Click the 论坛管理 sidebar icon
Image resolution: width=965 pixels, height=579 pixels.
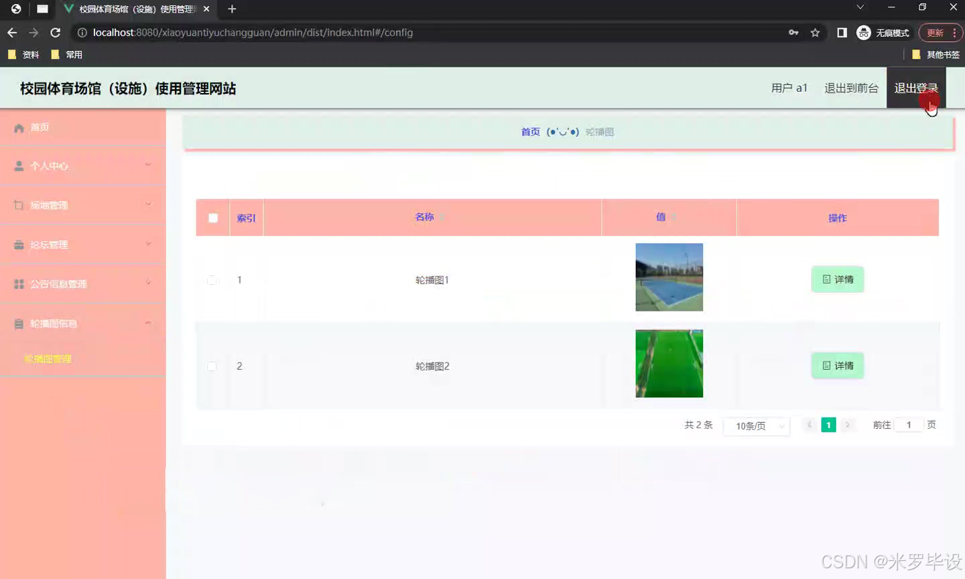(19, 244)
